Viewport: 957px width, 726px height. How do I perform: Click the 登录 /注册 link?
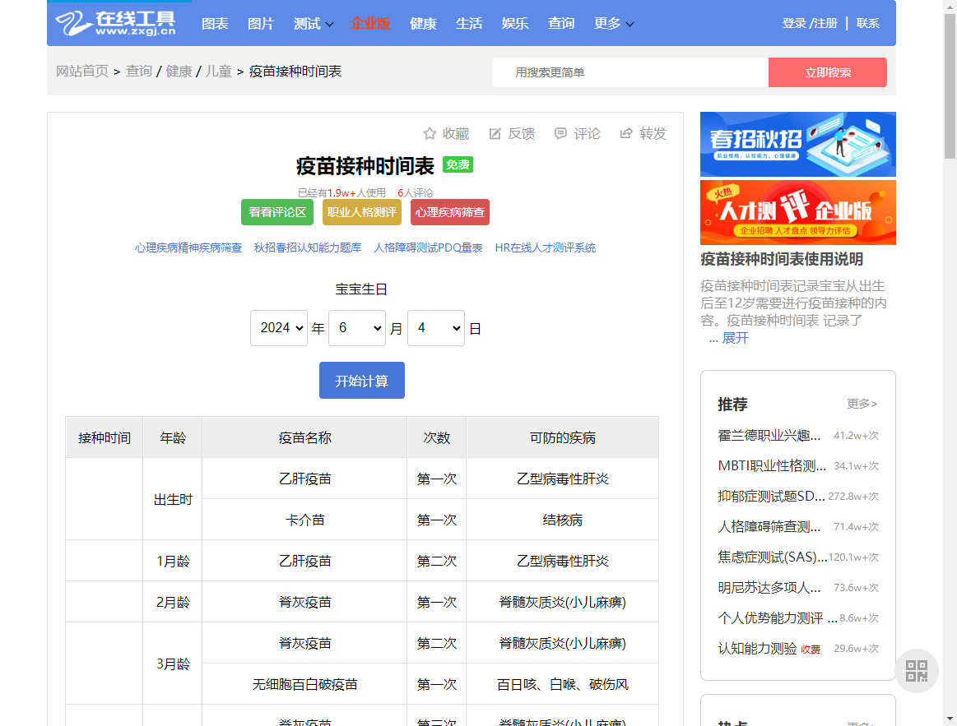[810, 23]
